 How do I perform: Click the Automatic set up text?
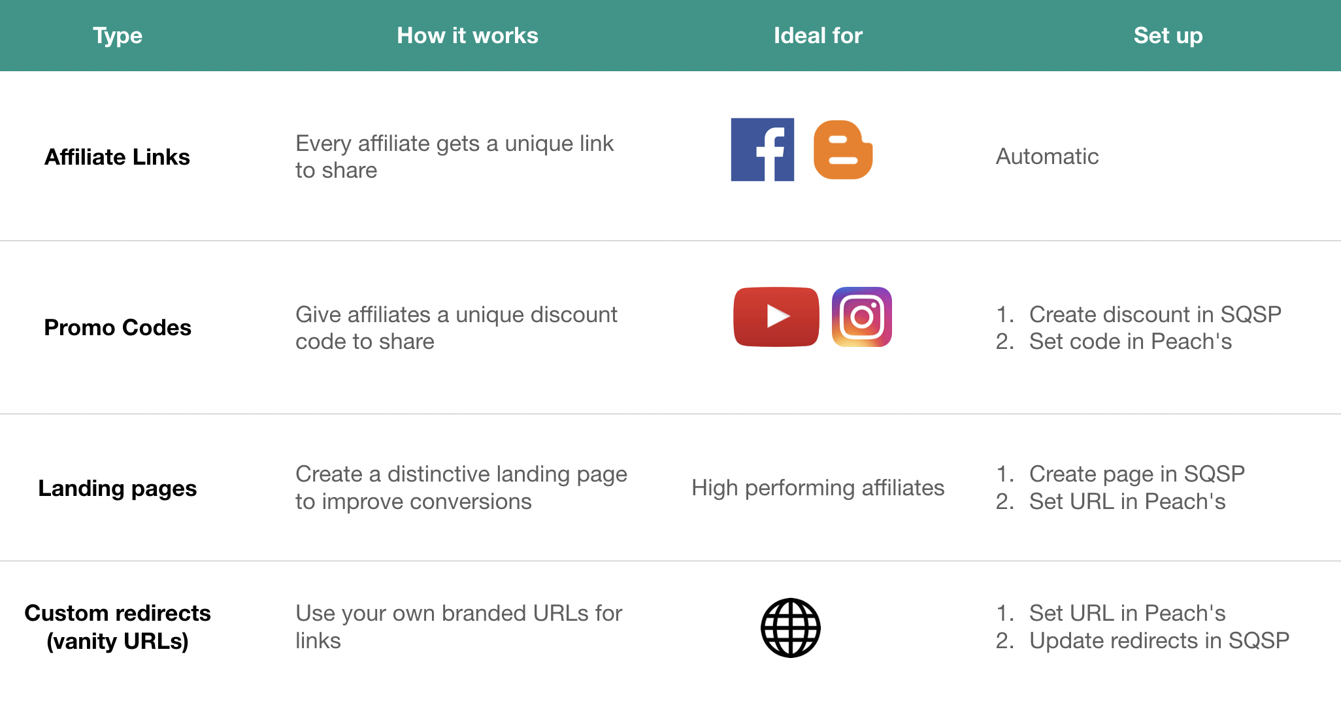(x=1047, y=157)
